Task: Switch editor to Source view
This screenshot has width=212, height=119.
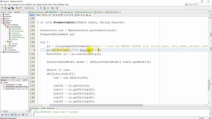Action: (x=32, y=15)
